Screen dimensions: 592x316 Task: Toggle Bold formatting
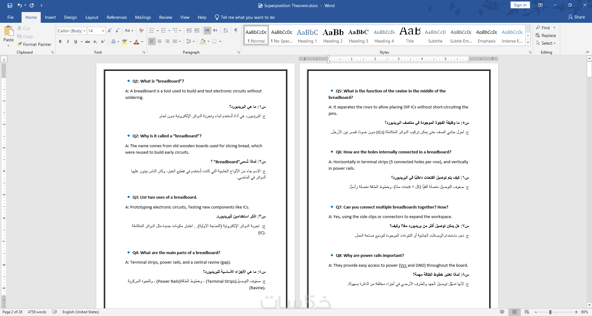coord(60,42)
